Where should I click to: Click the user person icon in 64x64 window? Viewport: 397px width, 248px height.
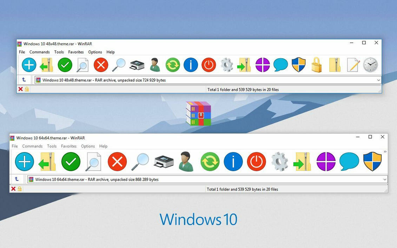pos(186,162)
